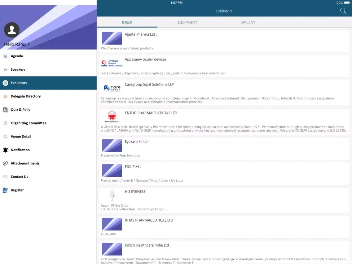Tap the battery indicator in status bar
This screenshot has width=352, height=264.
coord(347,3)
